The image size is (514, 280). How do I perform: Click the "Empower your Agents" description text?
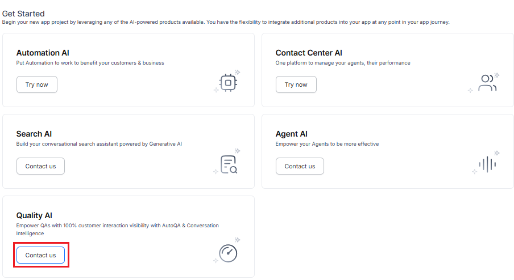click(x=327, y=144)
